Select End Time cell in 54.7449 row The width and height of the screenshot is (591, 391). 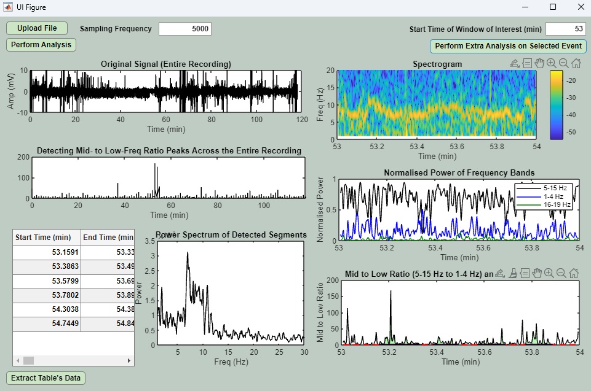point(108,323)
